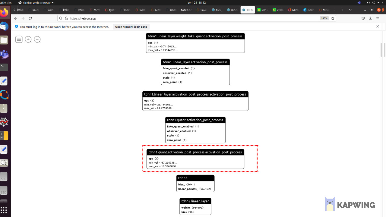Screen dimensions: 386x217
Task: Open Firefox downloads panel
Action: coord(370,18)
